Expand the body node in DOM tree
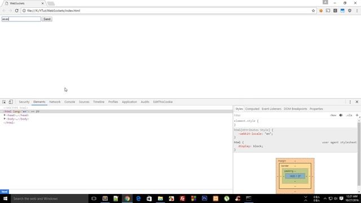 [x=5, y=119]
